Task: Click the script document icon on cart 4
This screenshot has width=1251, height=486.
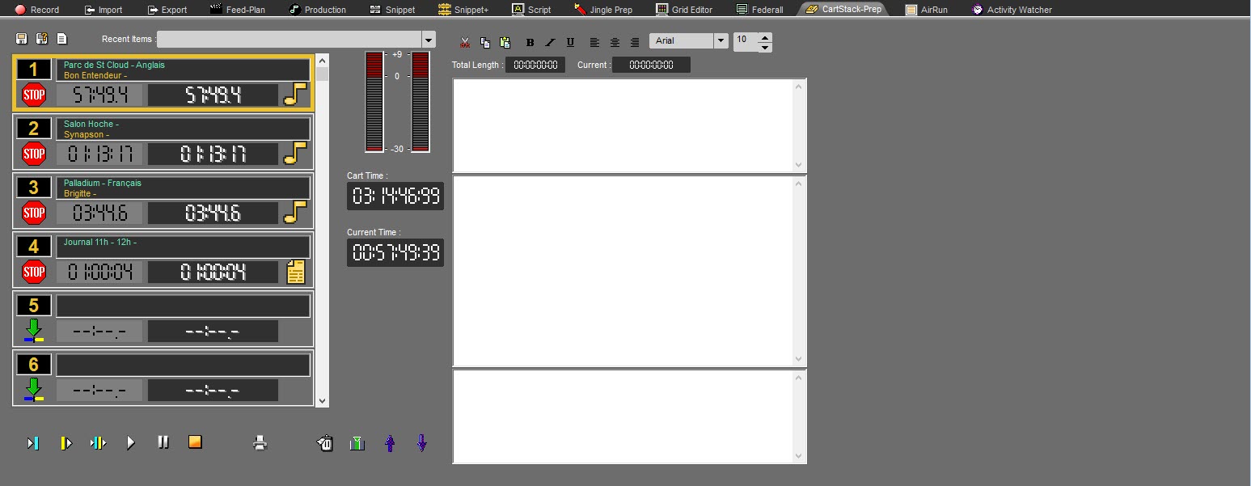Action: point(296,272)
